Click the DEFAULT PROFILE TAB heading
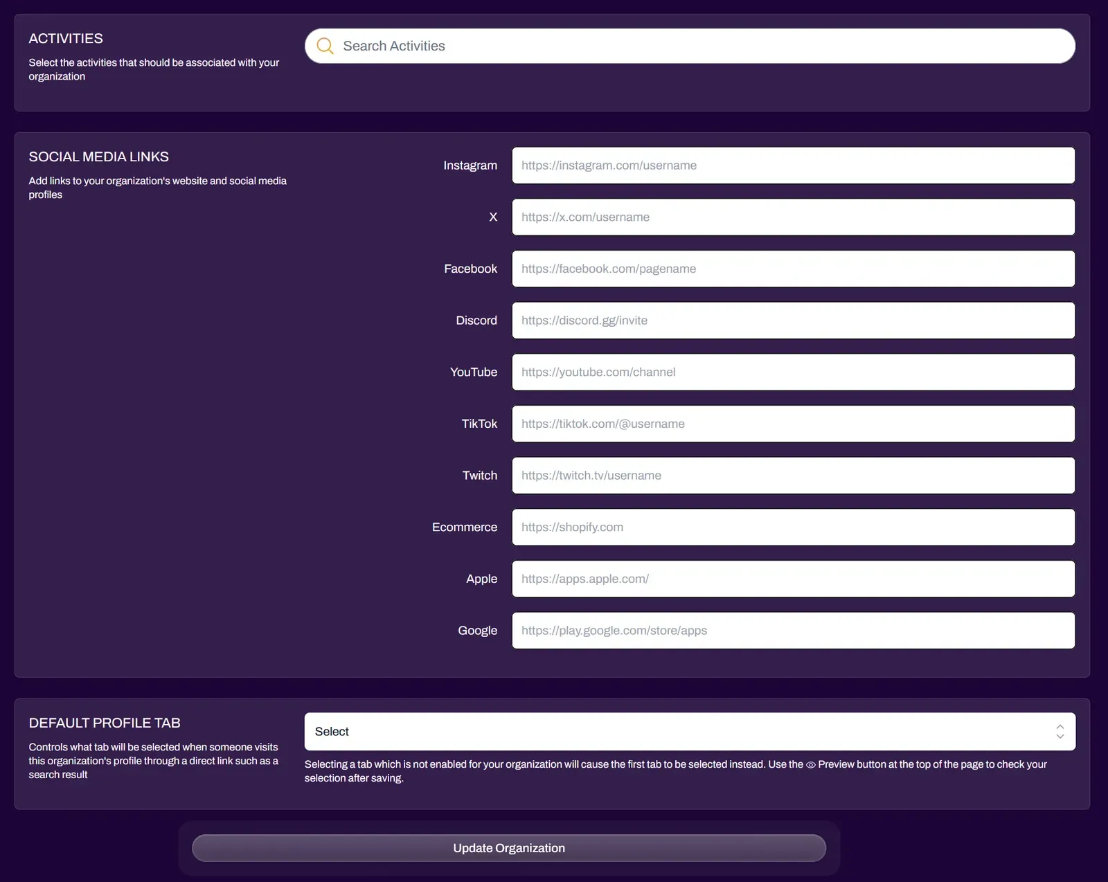Image resolution: width=1108 pixels, height=882 pixels. coord(105,723)
